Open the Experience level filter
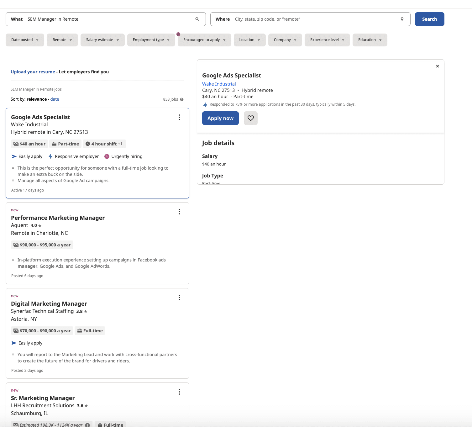This screenshot has width=472, height=427. pyautogui.click(x=327, y=40)
